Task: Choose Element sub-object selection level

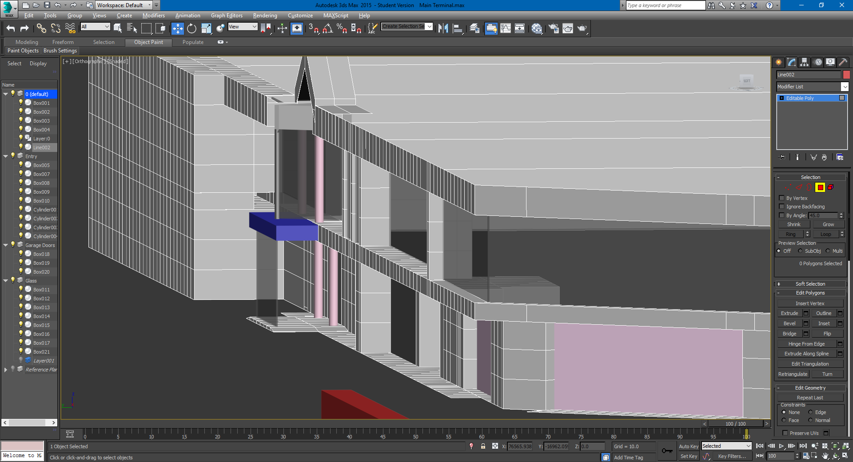Action: (830, 187)
